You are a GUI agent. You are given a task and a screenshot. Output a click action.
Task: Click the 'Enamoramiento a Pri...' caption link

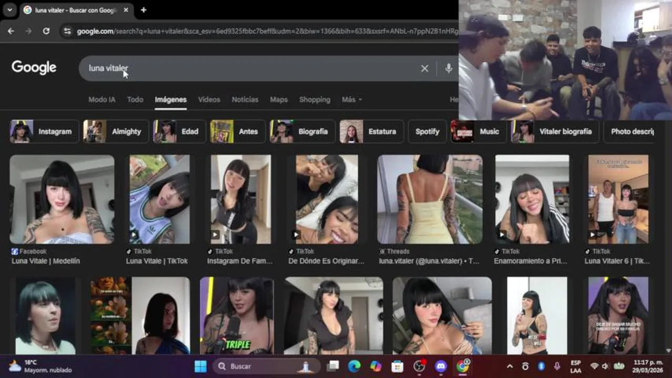click(531, 261)
